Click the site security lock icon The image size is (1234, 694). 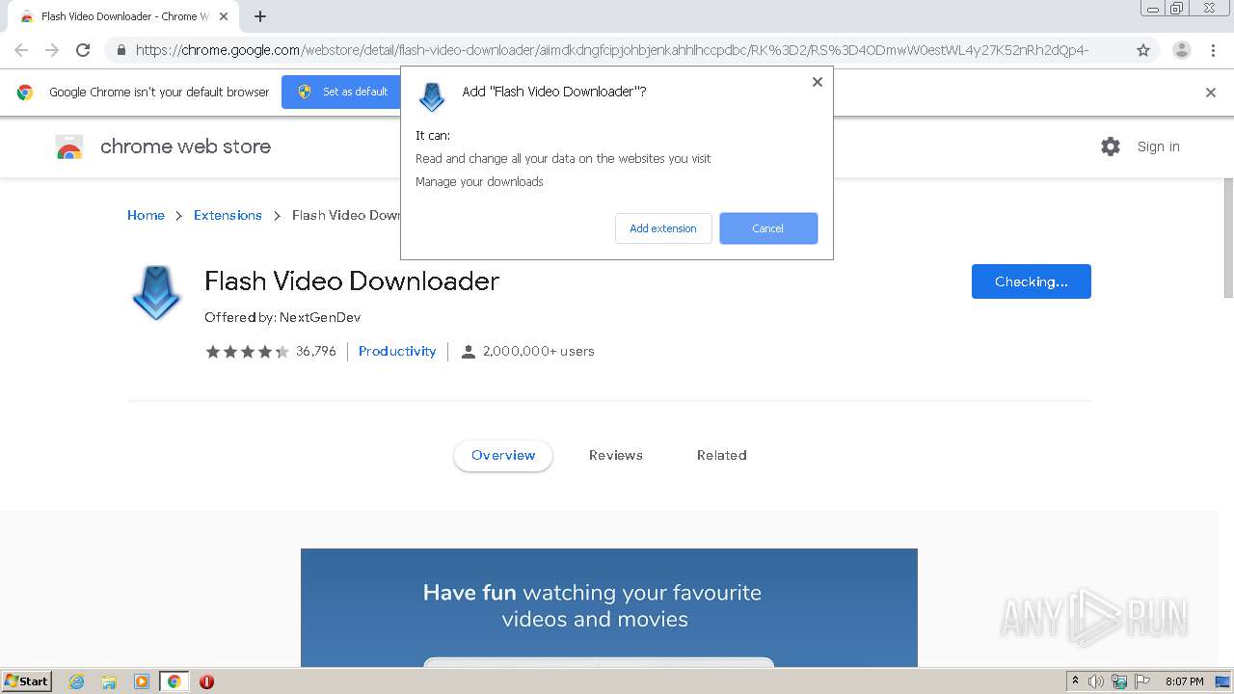(x=121, y=50)
